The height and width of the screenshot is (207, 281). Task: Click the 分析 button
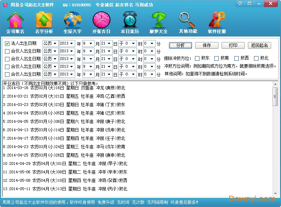180,45
